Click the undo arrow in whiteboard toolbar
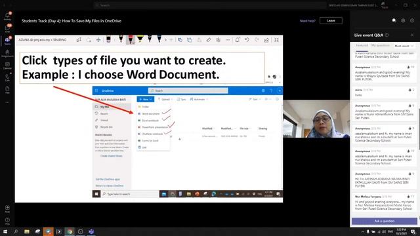This screenshot has width=420, height=236. point(247,40)
